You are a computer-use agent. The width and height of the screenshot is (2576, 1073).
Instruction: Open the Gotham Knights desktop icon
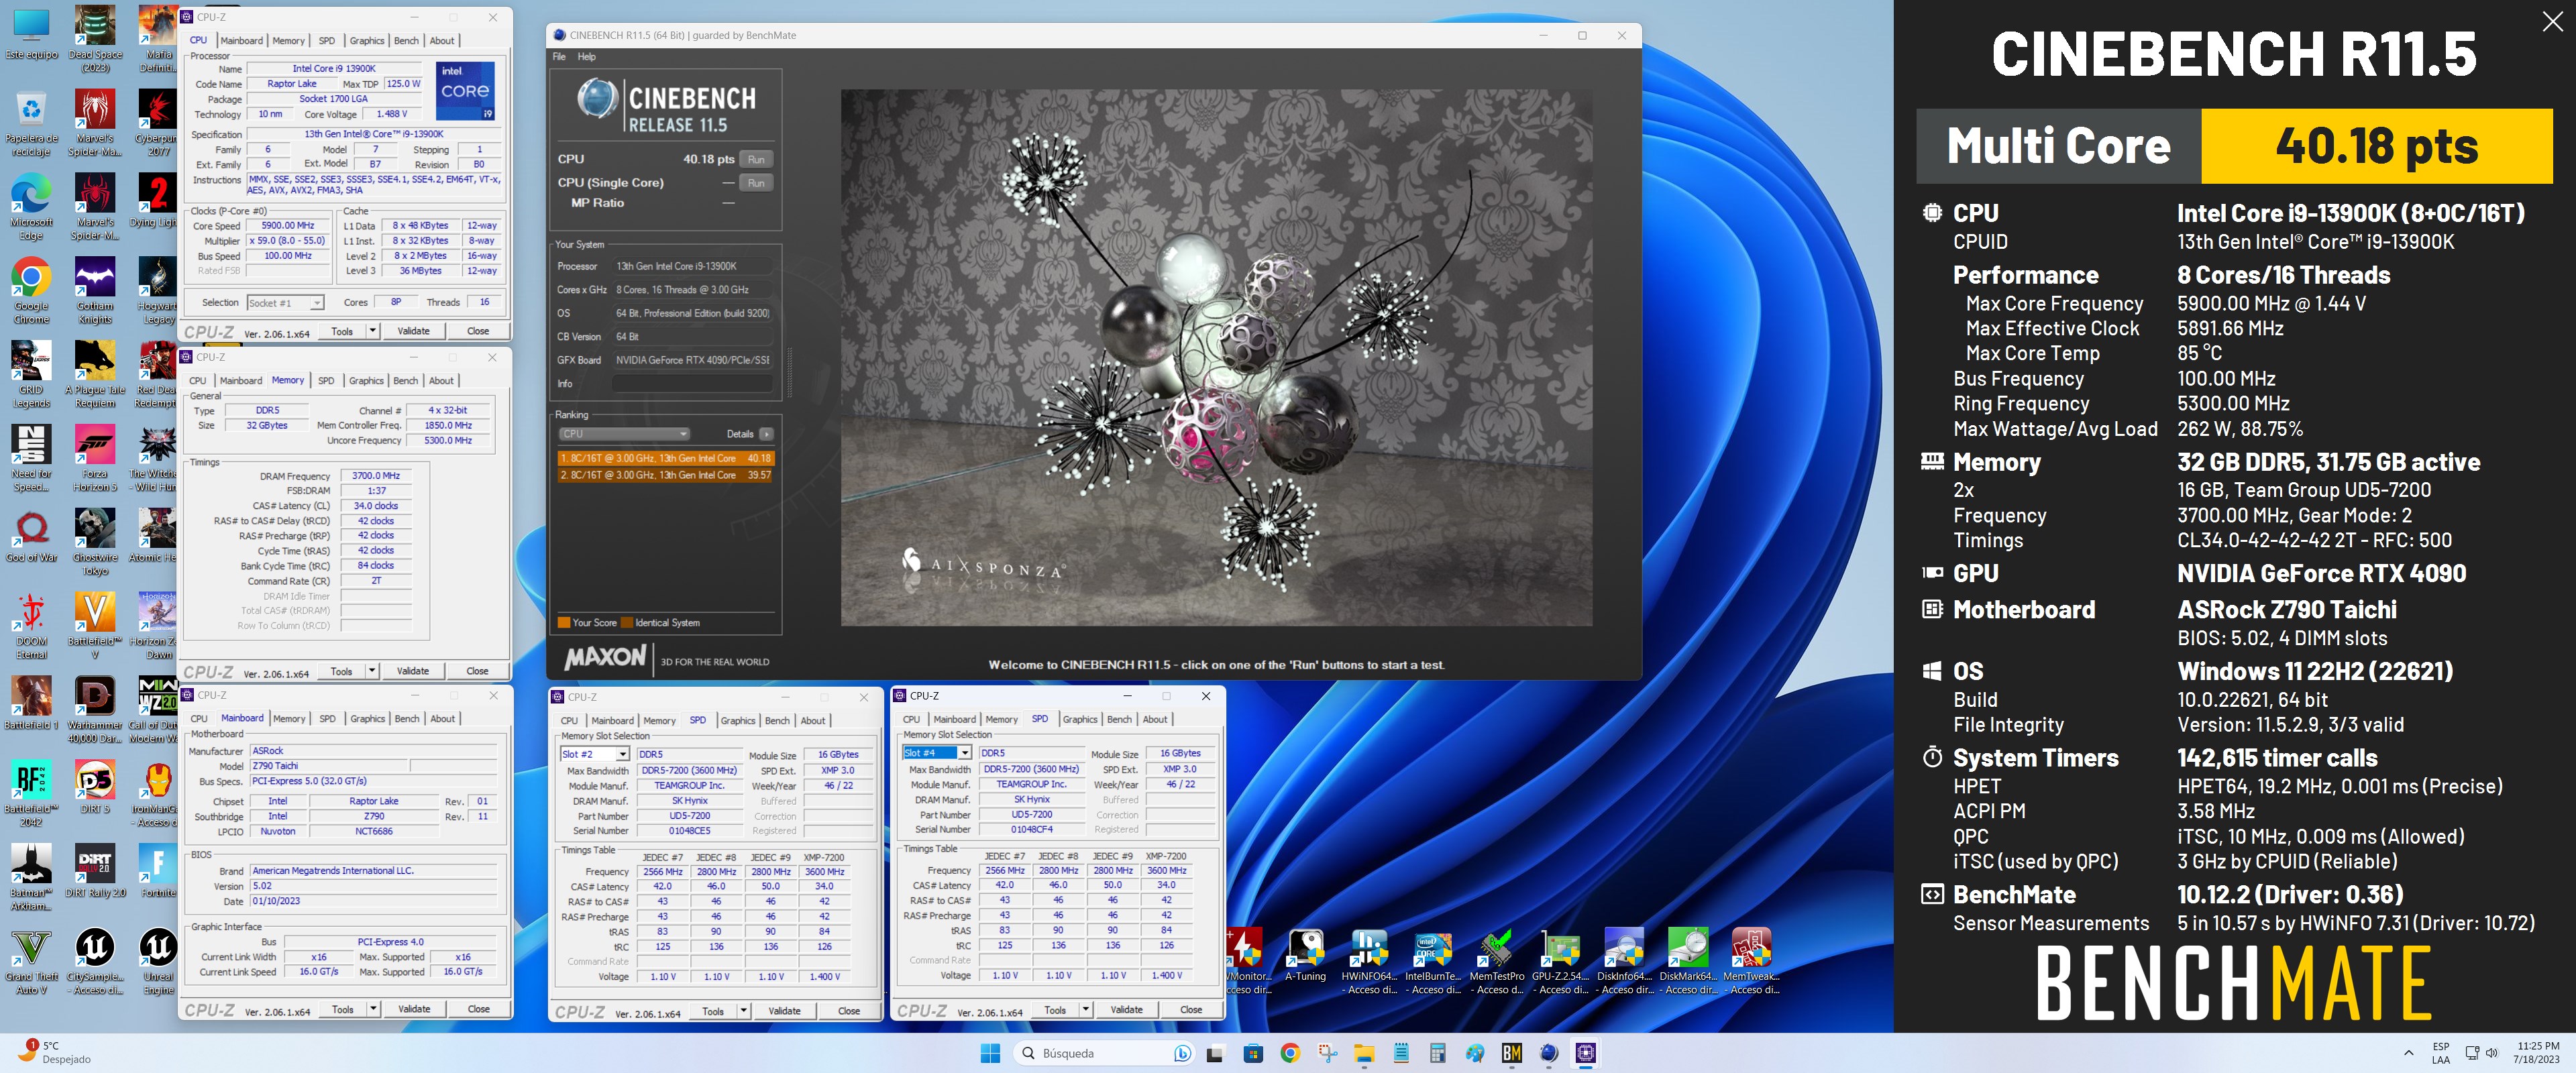tap(95, 291)
